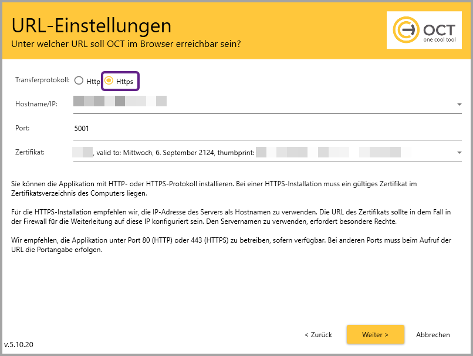Expand the Hostname/IP dropdown arrow
The height and width of the screenshot is (356, 473).
coord(458,105)
